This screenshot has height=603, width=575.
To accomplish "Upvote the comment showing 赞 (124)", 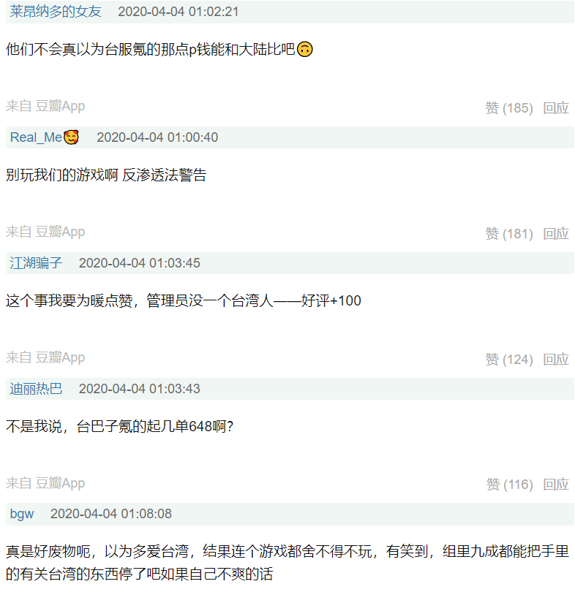I will [509, 360].
